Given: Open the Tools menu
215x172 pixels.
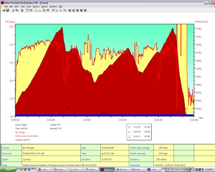Looking at the screenshot, I should 23,7.
